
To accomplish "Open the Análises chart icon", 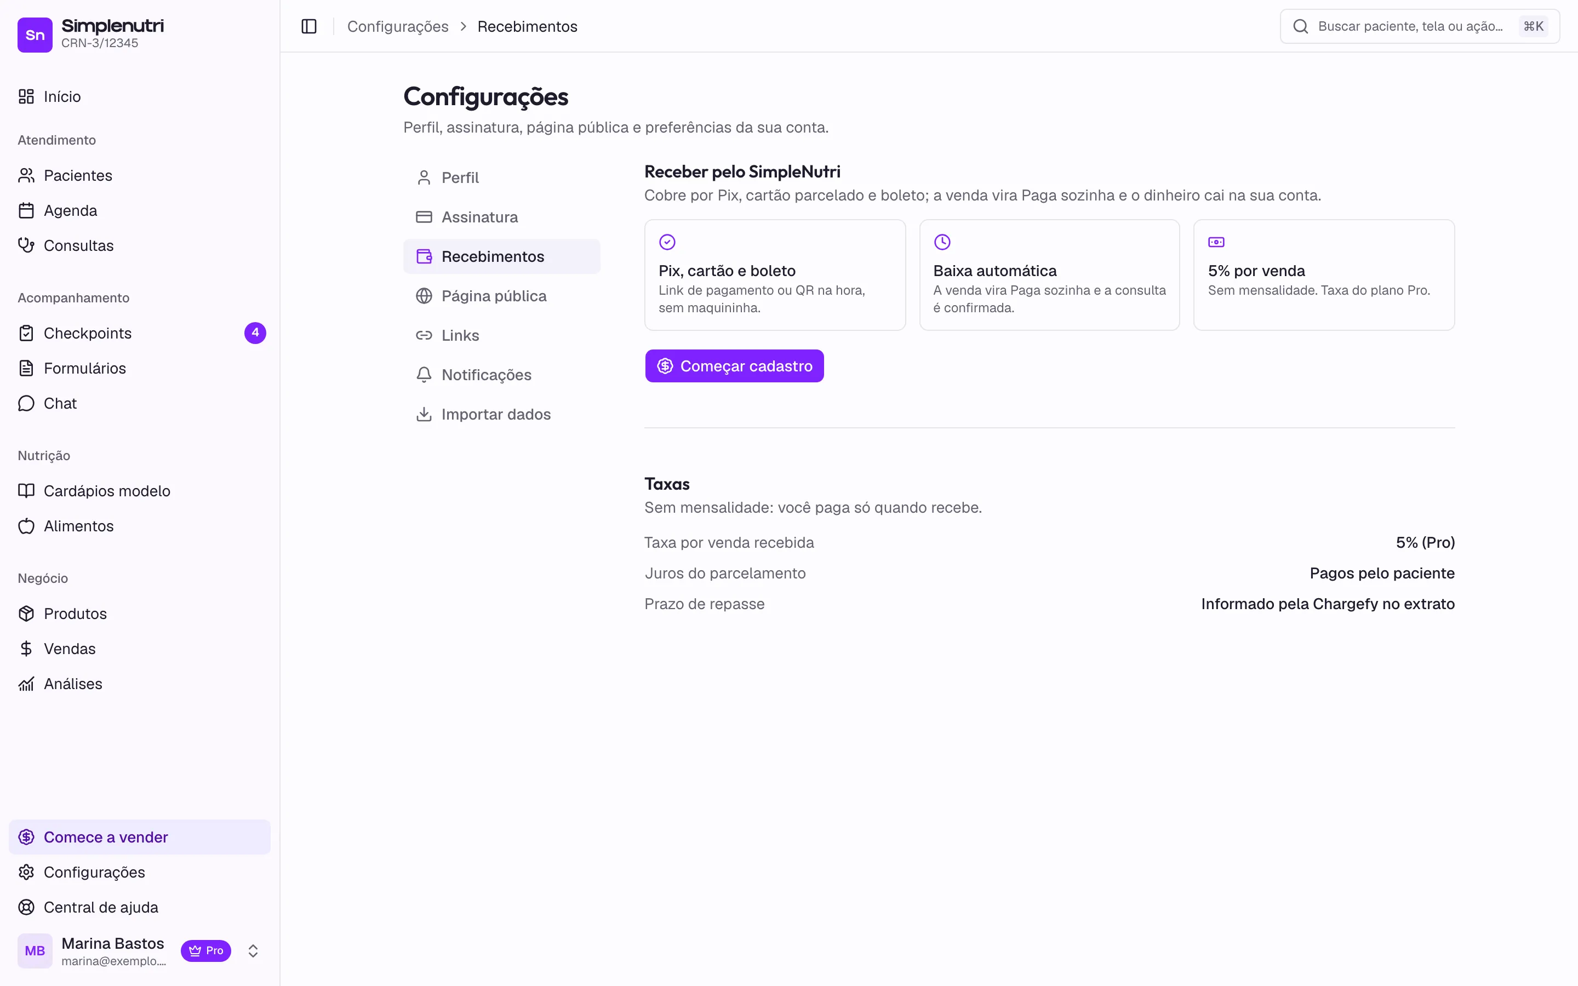I will [x=26, y=684].
